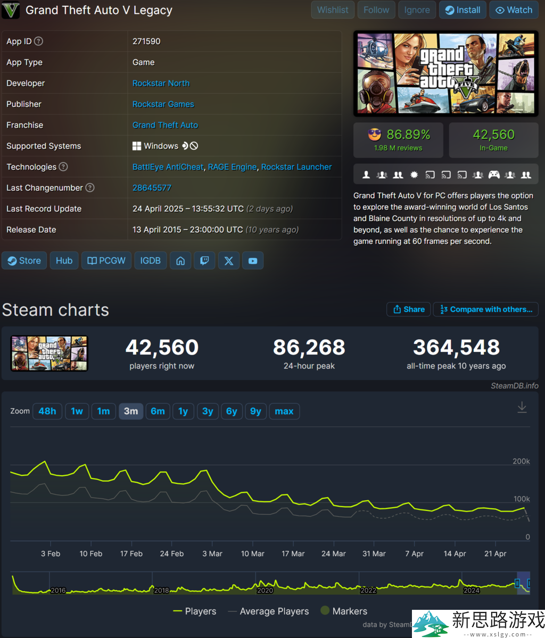Open the YouTube icon link
Screen dimensions: 545x638
(253, 261)
